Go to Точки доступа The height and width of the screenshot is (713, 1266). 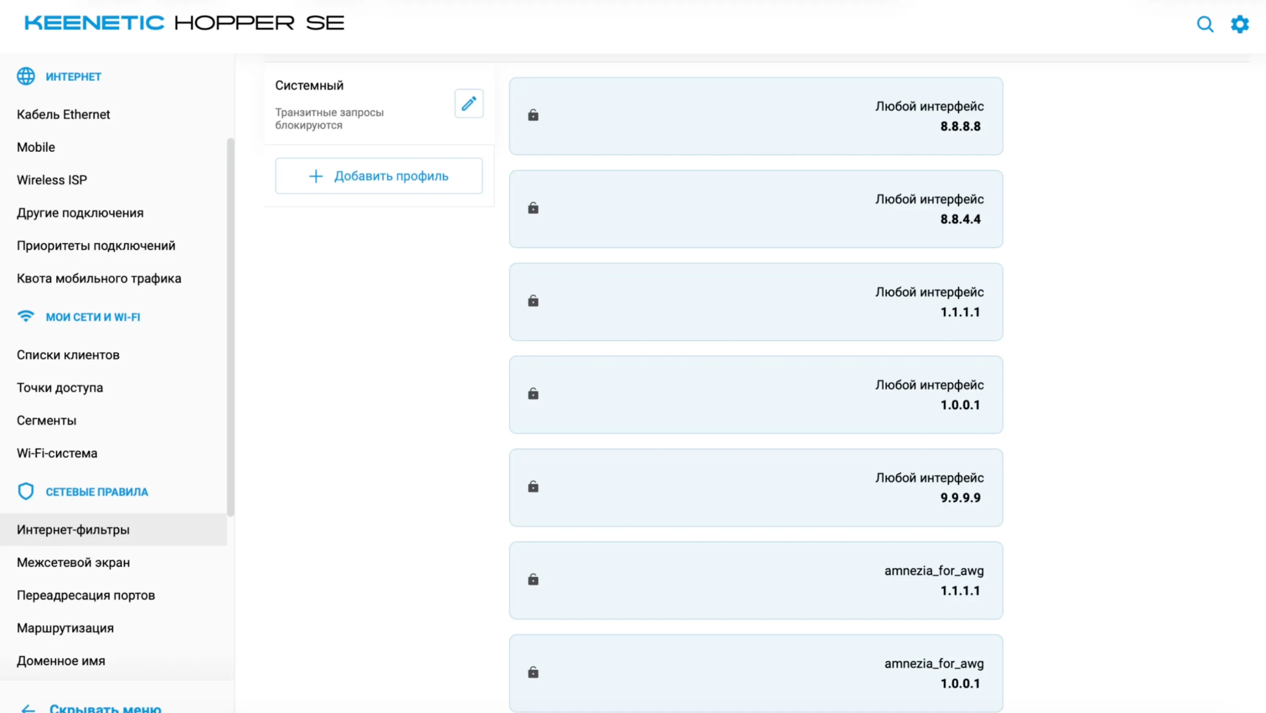coord(60,388)
